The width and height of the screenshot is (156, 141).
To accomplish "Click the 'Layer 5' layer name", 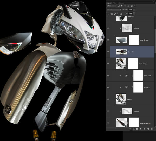I will tap(130, 99).
